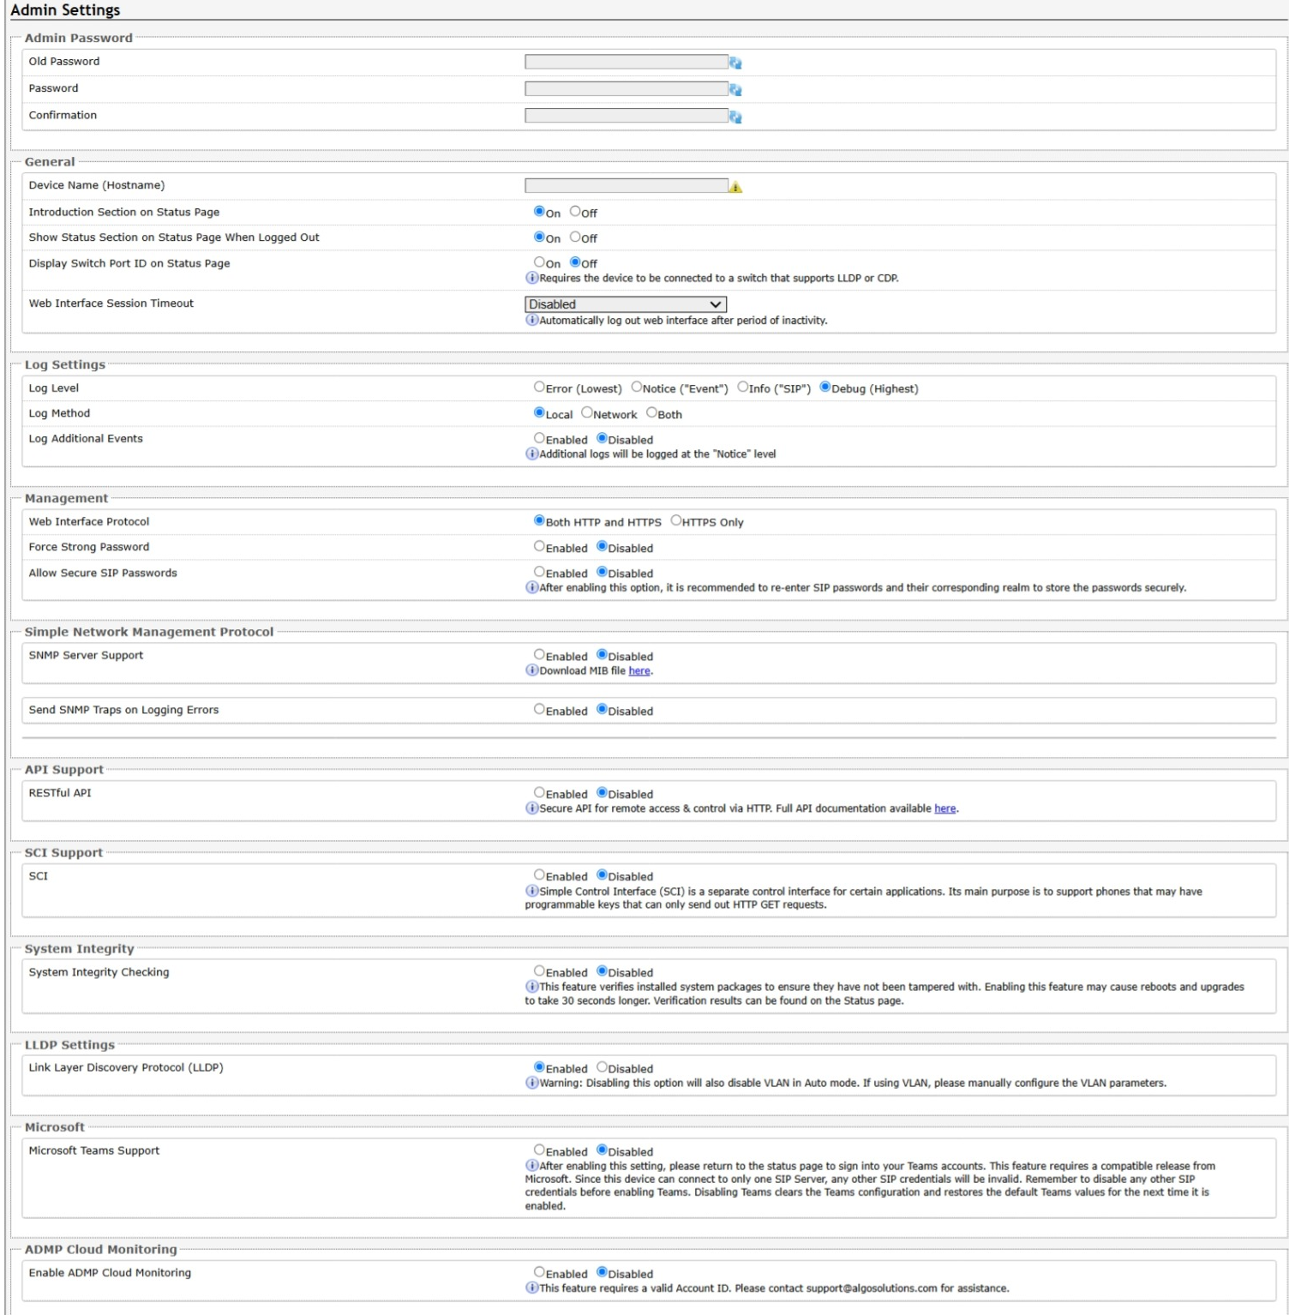Click info icon under Display Switch Port ID
The height and width of the screenshot is (1315, 1289).
[531, 278]
